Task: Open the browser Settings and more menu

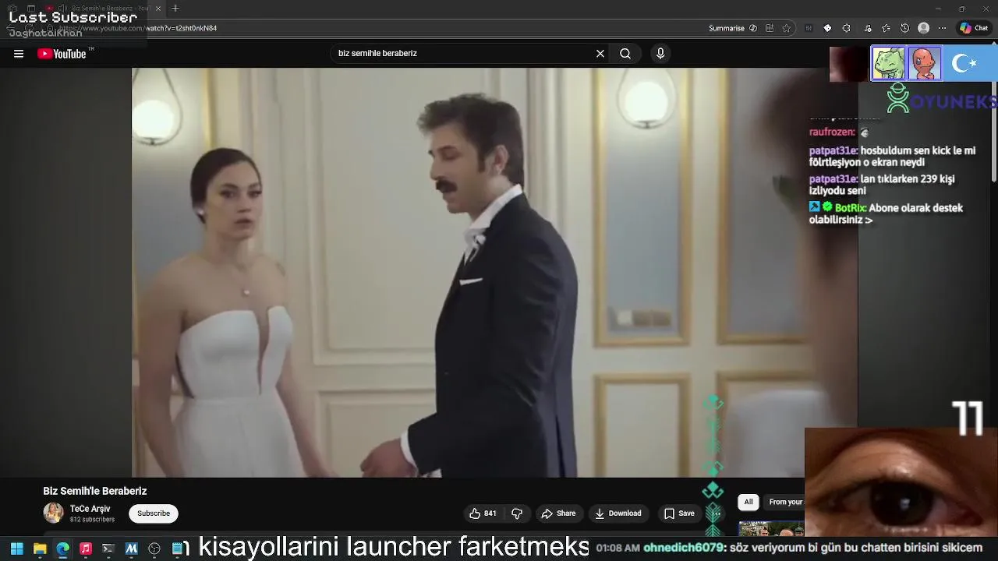Action: (942, 28)
